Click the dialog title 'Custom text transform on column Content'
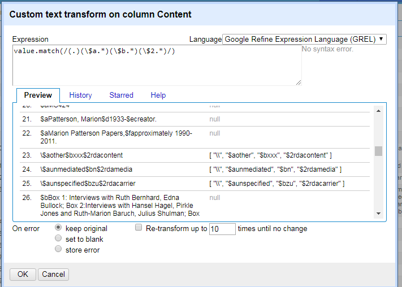The width and height of the screenshot is (402, 287). (100, 14)
